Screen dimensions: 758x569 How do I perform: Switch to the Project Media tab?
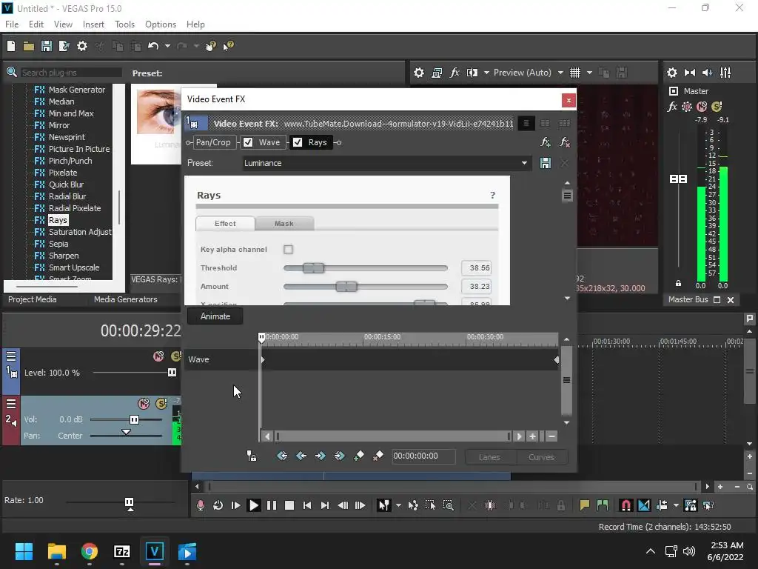[x=33, y=299]
